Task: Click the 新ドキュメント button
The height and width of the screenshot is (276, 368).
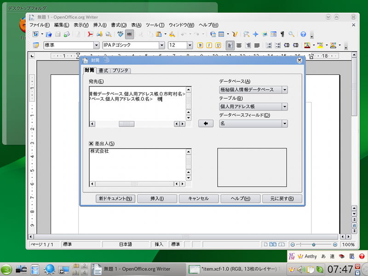Action: 115,199
